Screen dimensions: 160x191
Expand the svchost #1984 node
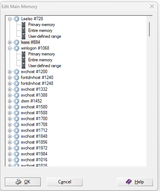(x=10, y=154)
